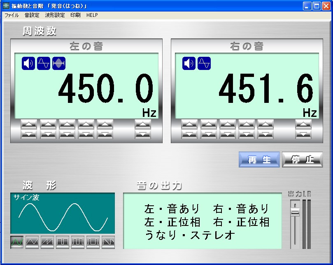Toggle the left sound speaker icon
Image resolution: width=333 pixels, height=265 pixels.
28,63
